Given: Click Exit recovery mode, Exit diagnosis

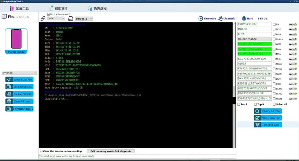Looking at the screenshot, I should (x=111, y=151).
